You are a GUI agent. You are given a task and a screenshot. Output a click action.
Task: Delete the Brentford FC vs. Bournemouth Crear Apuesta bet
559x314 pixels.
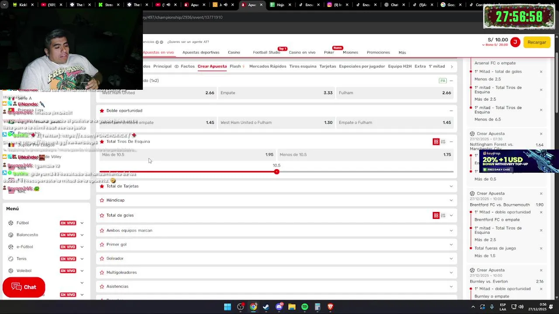541,194
